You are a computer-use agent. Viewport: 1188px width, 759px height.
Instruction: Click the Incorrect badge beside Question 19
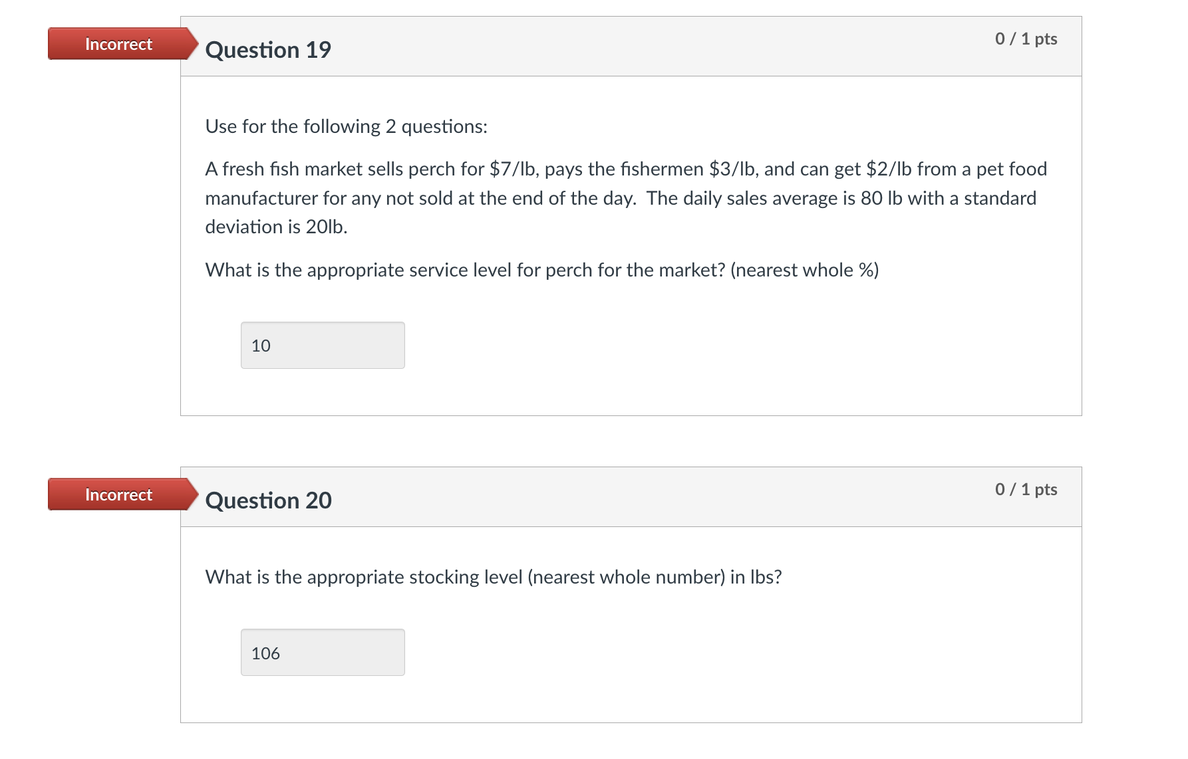[118, 44]
